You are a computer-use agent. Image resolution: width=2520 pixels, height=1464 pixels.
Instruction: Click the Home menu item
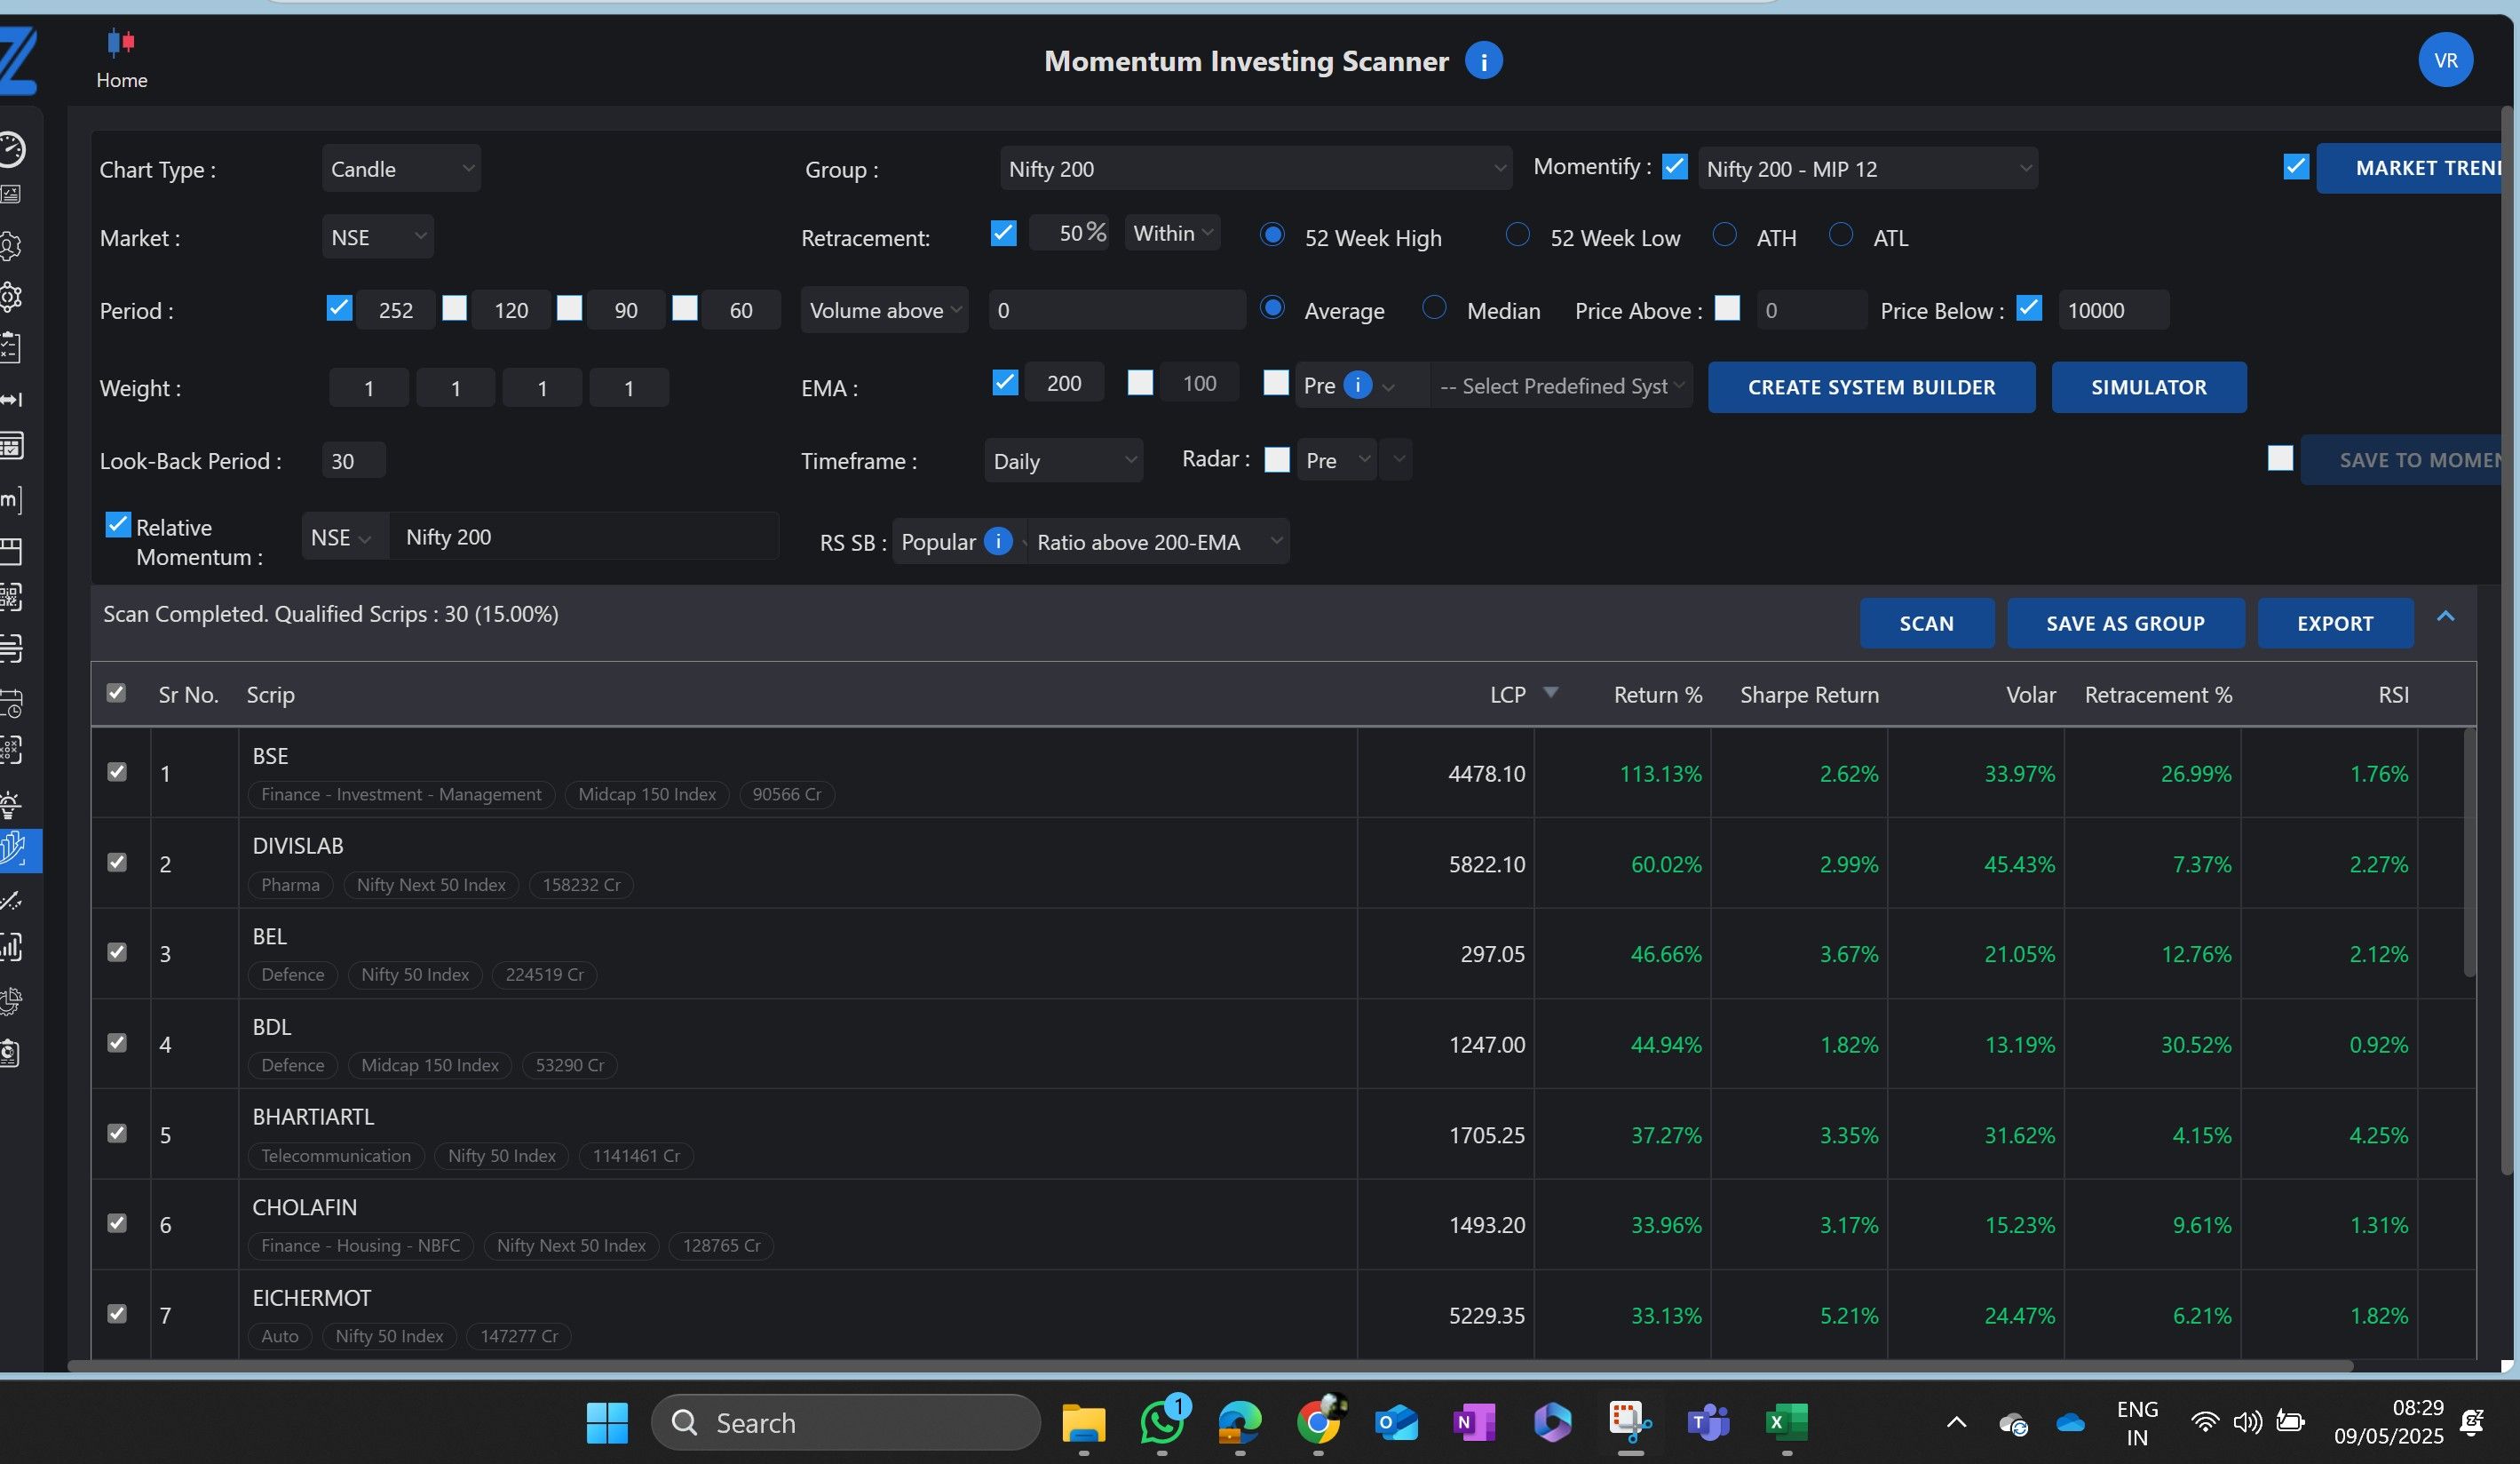120,59
